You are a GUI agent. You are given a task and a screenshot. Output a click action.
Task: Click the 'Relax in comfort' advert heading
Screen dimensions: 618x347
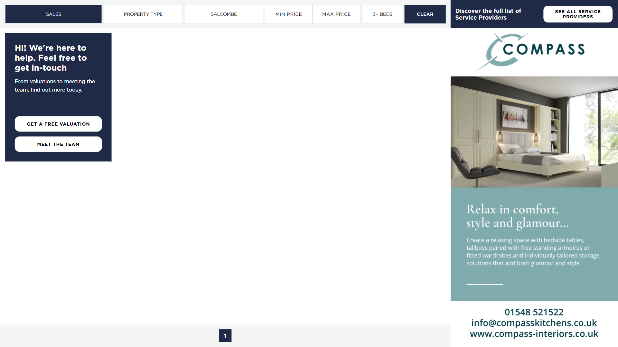(517, 216)
